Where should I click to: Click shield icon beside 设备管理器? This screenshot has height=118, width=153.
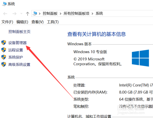click(4, 43)
